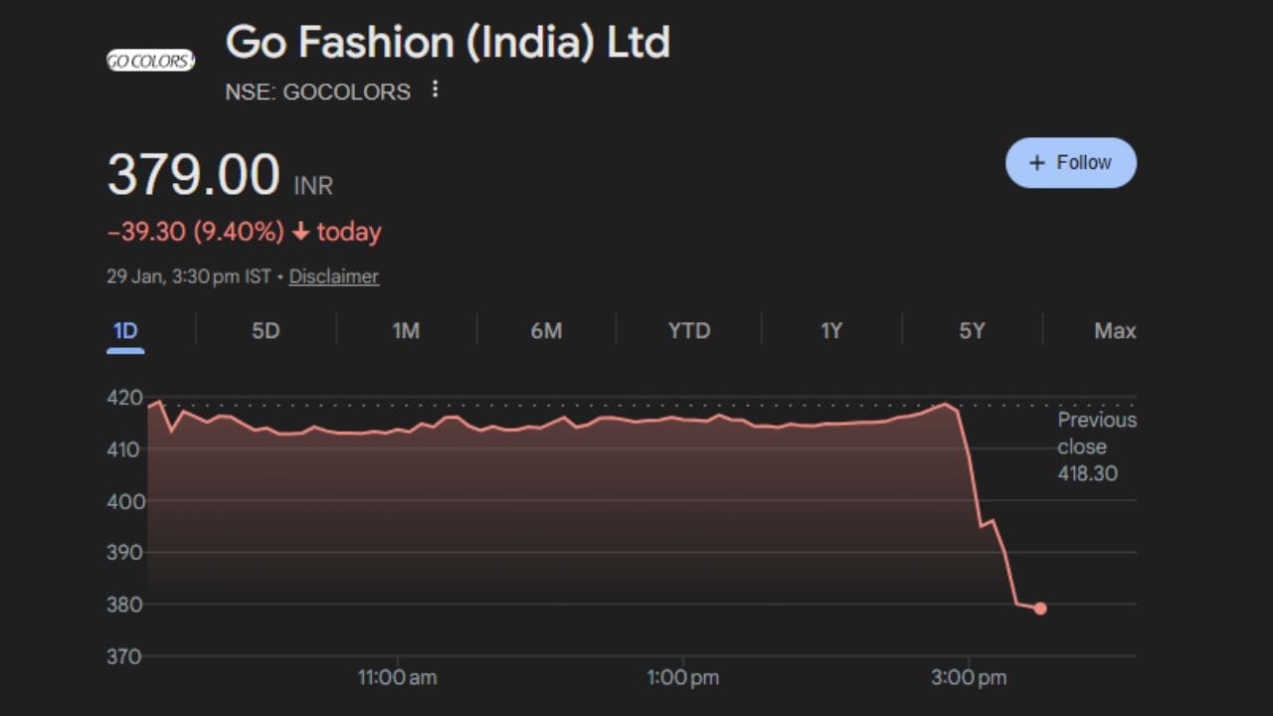The height and width of the screenshot is (716, 1273).
Task: Click the Go Fashion (India) Ltd title
Action: tap(449, 42)
